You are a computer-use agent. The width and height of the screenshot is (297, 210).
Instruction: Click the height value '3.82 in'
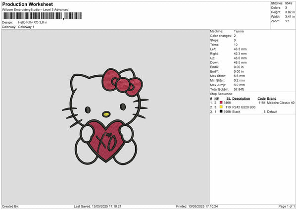[x=290, y=12]
